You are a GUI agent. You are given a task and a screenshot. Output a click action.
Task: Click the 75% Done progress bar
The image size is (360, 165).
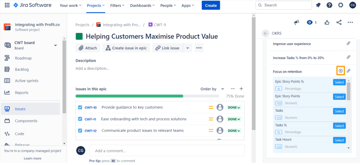point(147,96)
